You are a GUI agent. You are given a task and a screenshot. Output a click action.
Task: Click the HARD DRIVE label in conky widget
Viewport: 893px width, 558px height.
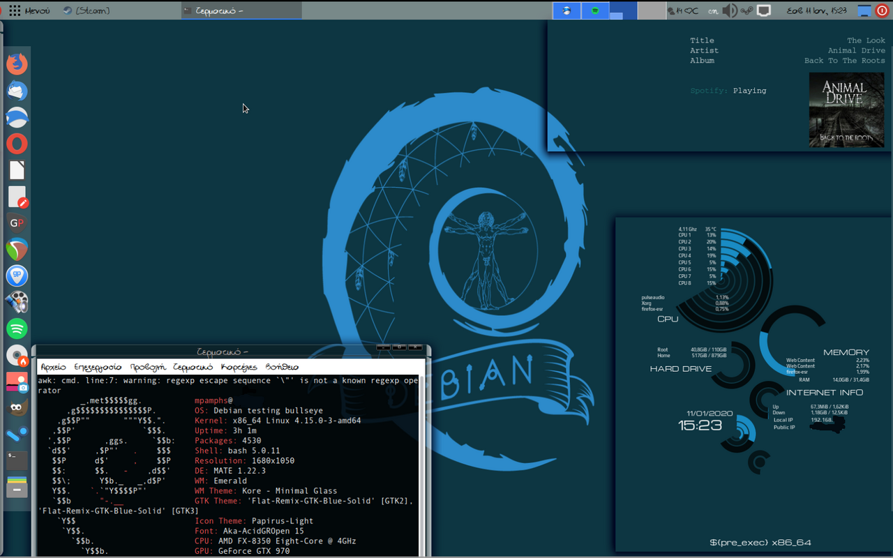[x=681, y=368]
